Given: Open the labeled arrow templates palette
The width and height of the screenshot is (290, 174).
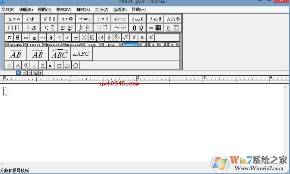Looking at the screenshot, I should pyautogui.click(x=120, y=28).
